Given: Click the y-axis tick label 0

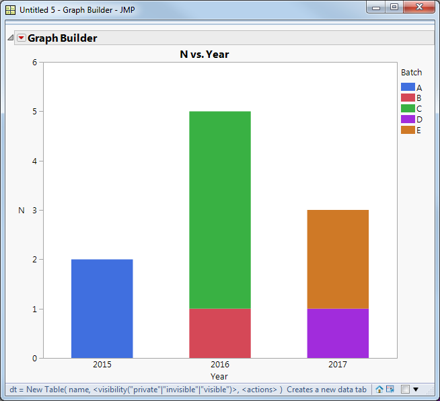Looking at the screenshot, I should [34, 359].
